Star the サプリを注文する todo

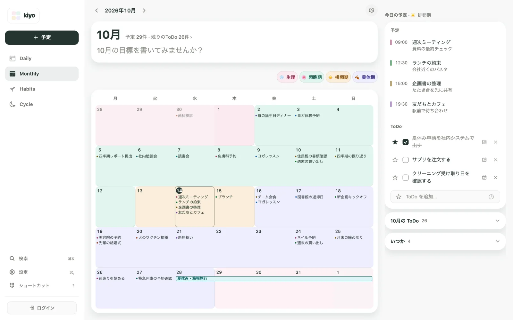[x=395, y=160]
